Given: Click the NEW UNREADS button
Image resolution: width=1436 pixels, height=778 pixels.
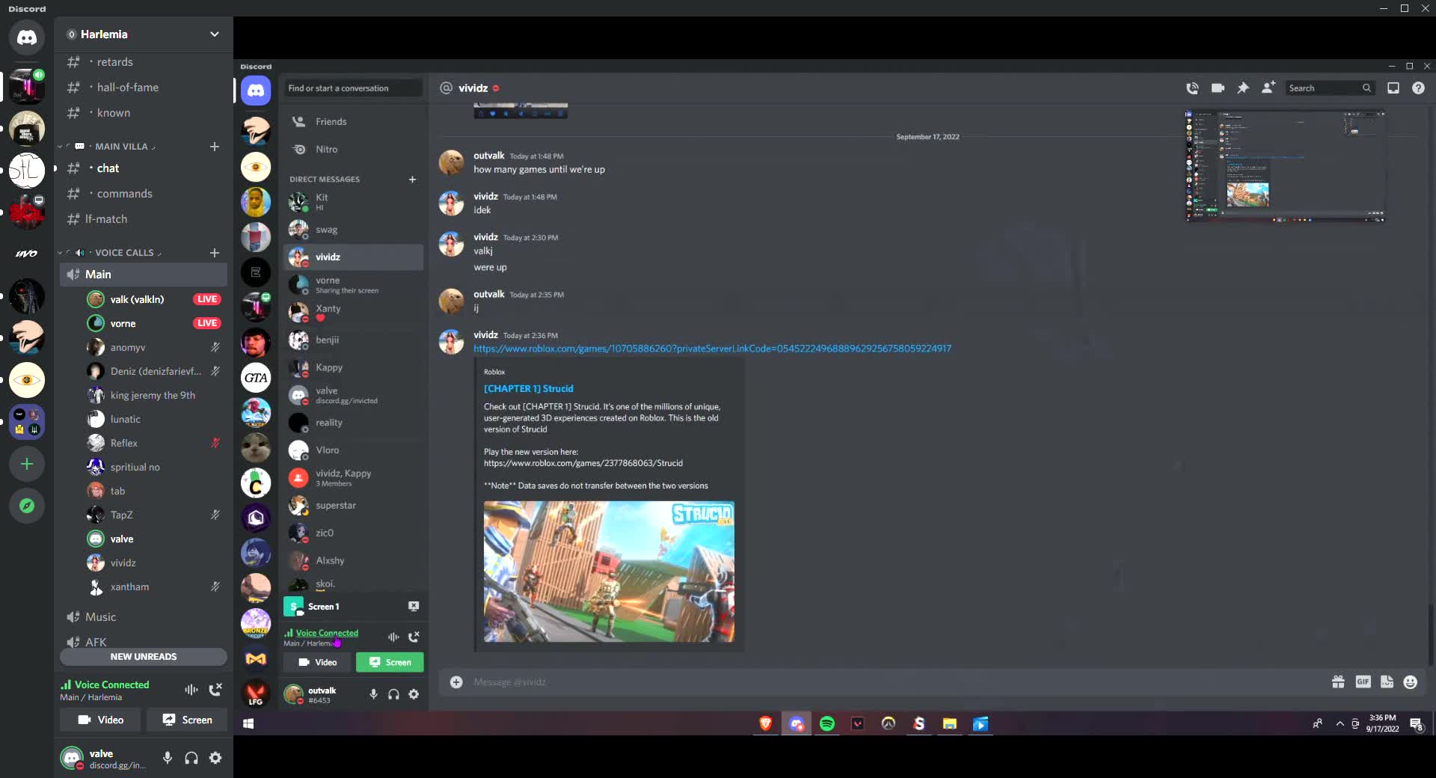Looking at the screenshot, I should 144,656.
